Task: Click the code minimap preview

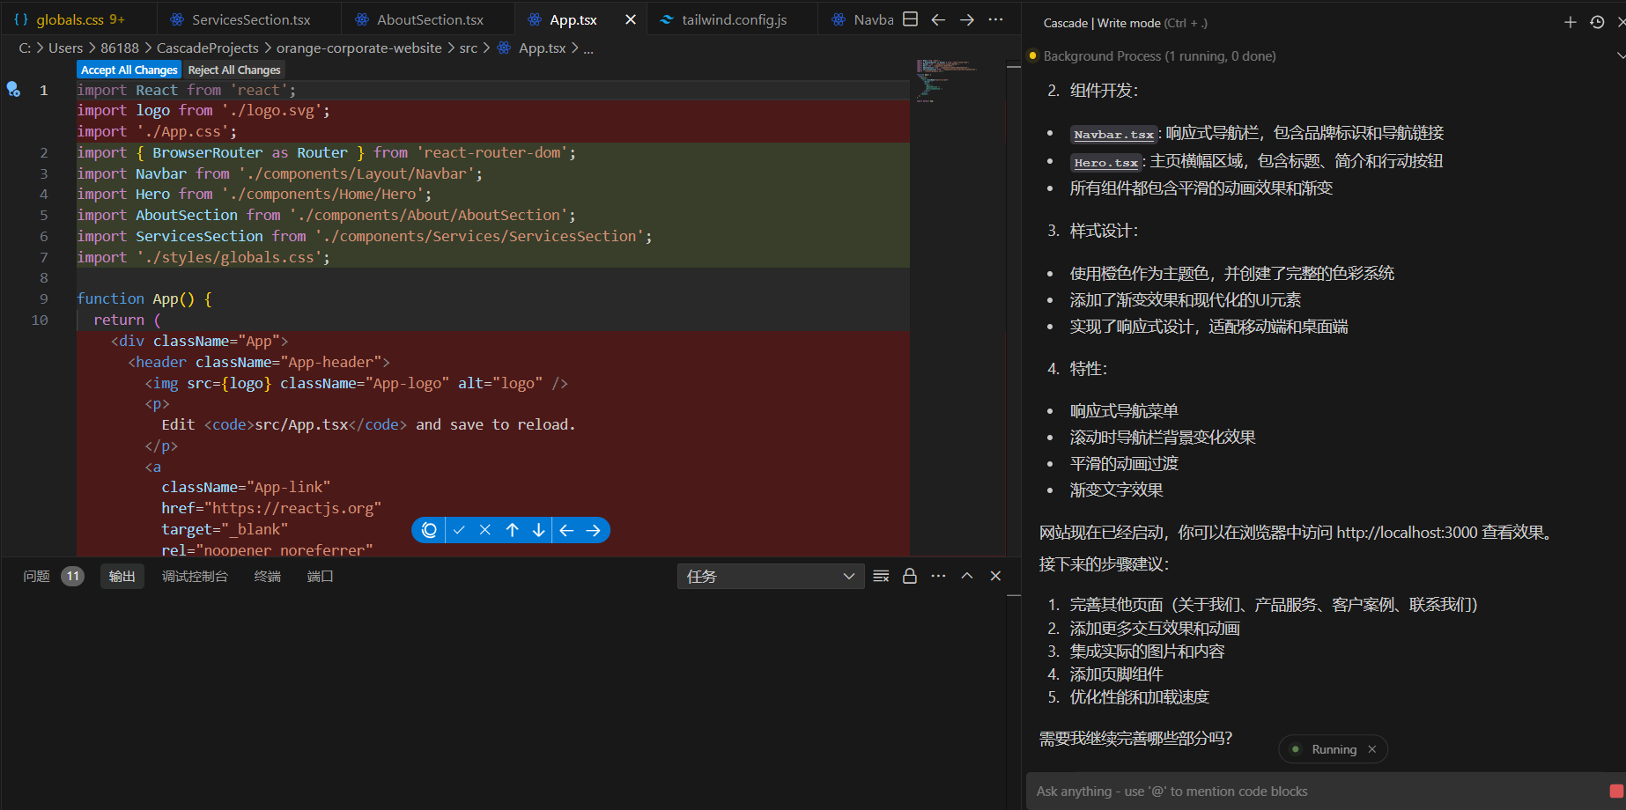Action: pos(947,81)
